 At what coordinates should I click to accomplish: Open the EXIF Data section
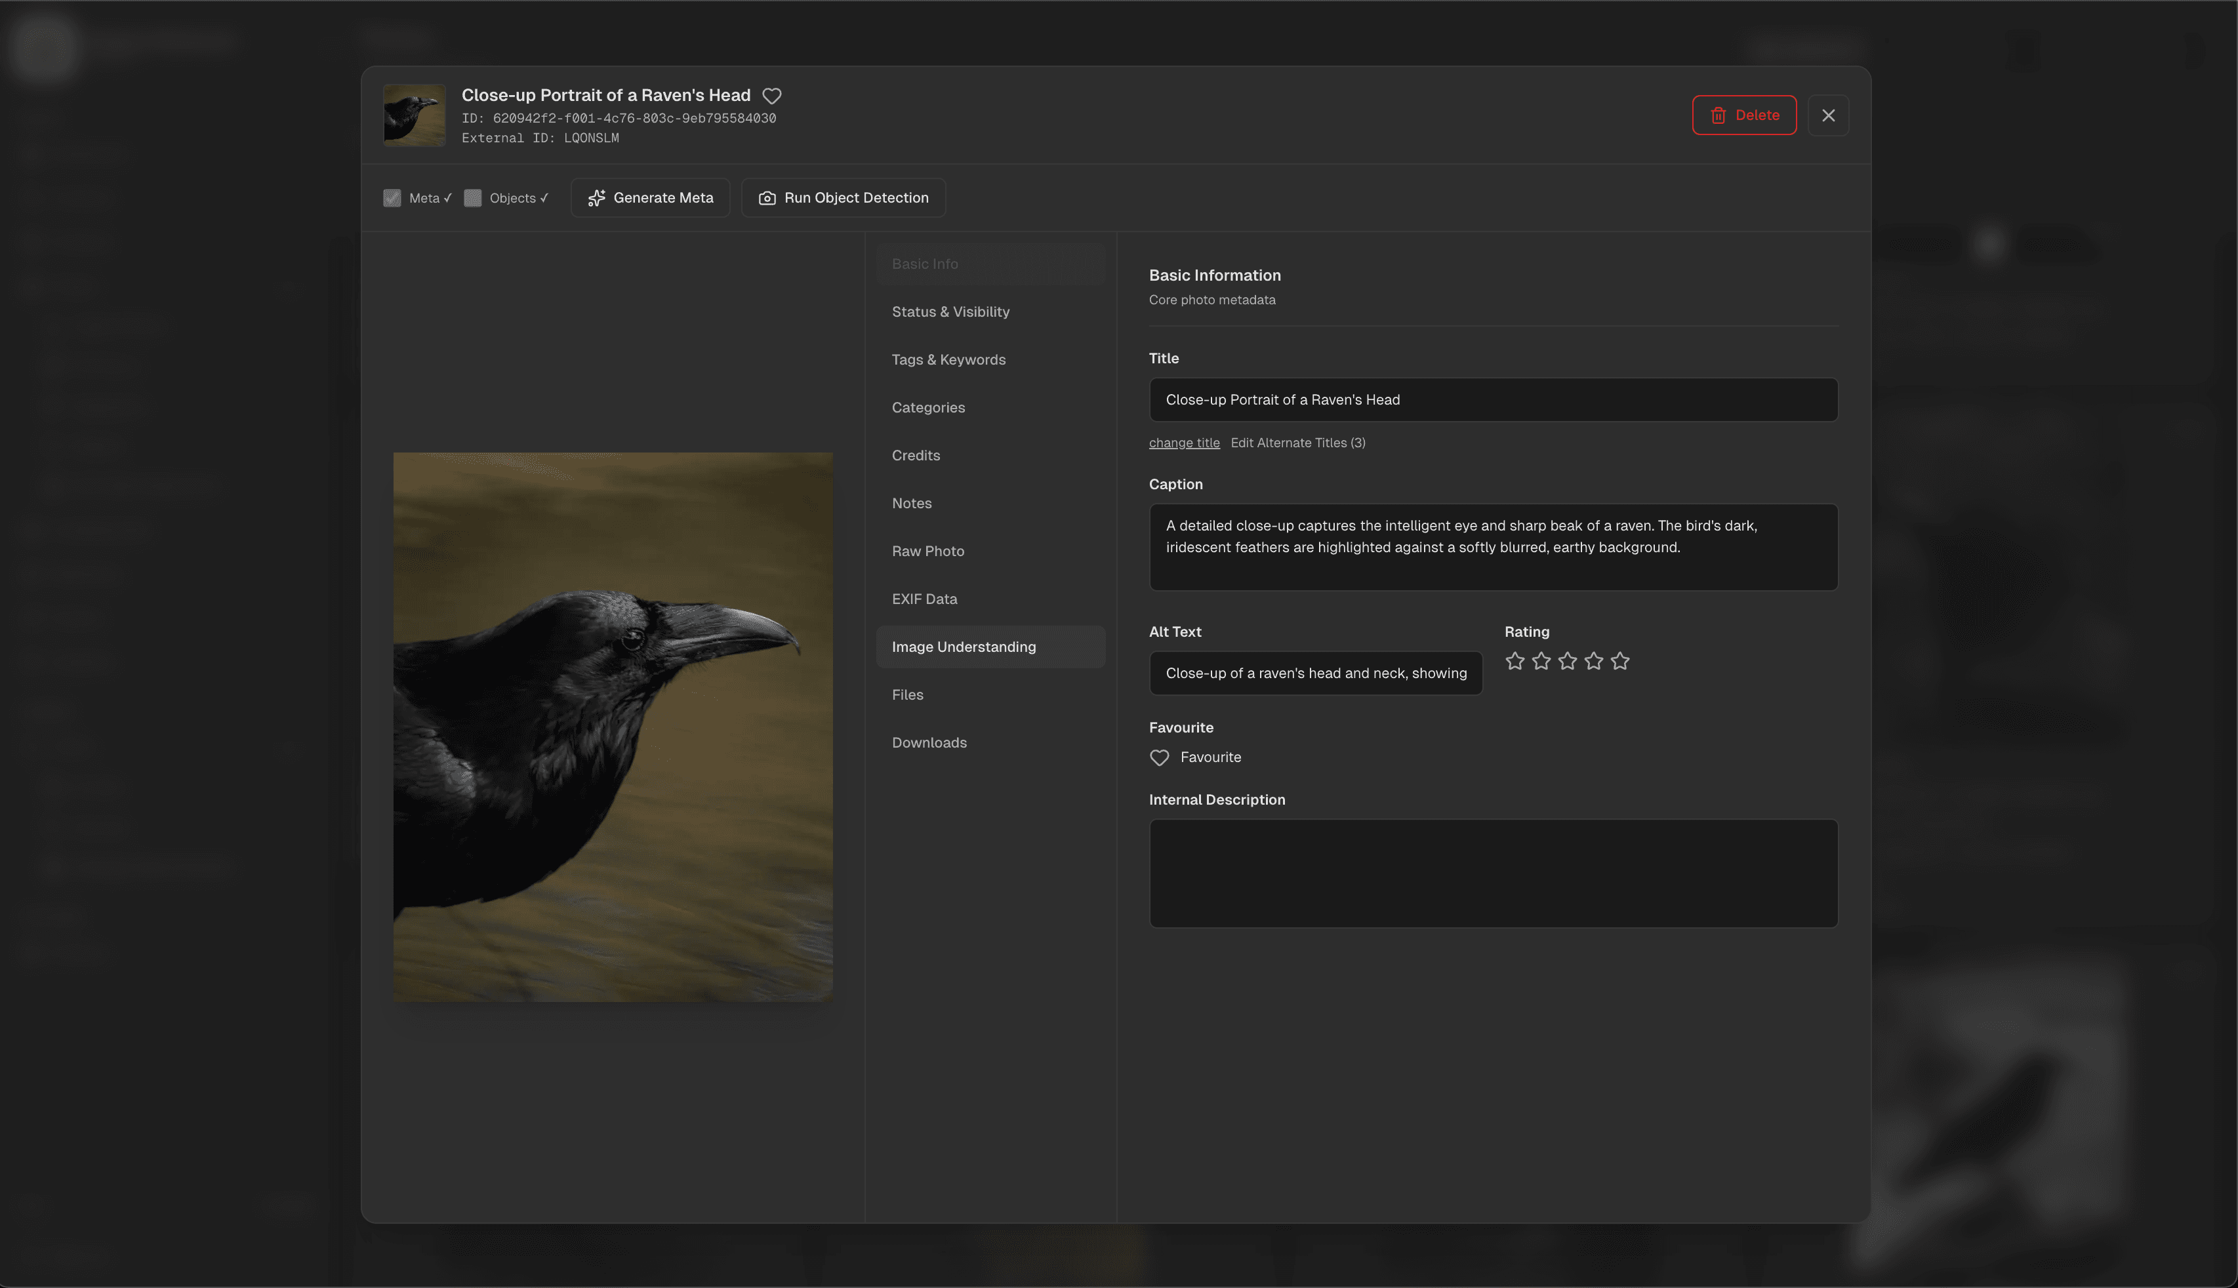pos(924,599)
